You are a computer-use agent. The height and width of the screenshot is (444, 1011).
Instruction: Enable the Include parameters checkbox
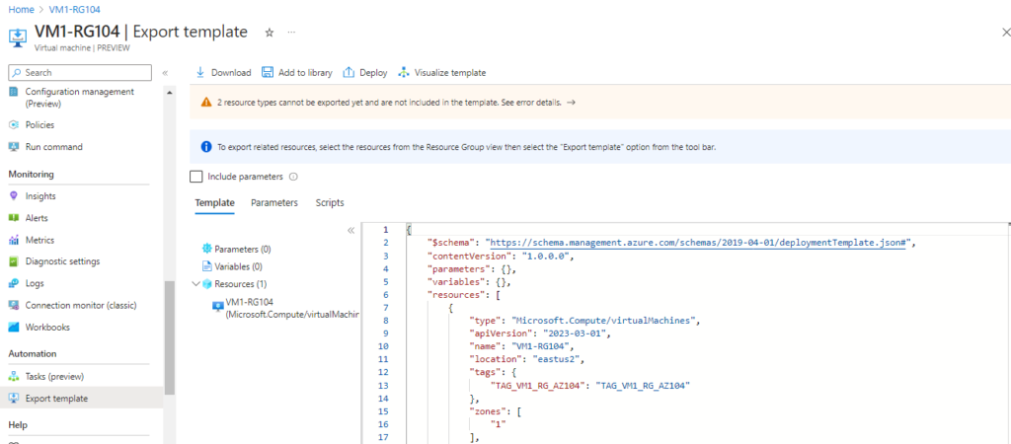pos(196,176)
